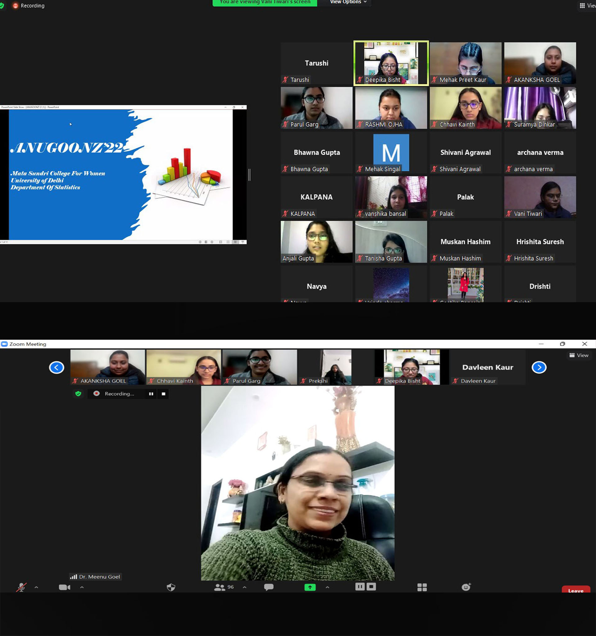Select Davleen Kaur's participant thumbnail
The image size is (596, 636).
tap(487, 367)
